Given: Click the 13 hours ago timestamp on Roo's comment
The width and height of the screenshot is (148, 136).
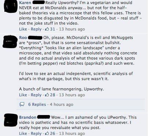Looking at the screenshot, I should (x=72, y=95).
